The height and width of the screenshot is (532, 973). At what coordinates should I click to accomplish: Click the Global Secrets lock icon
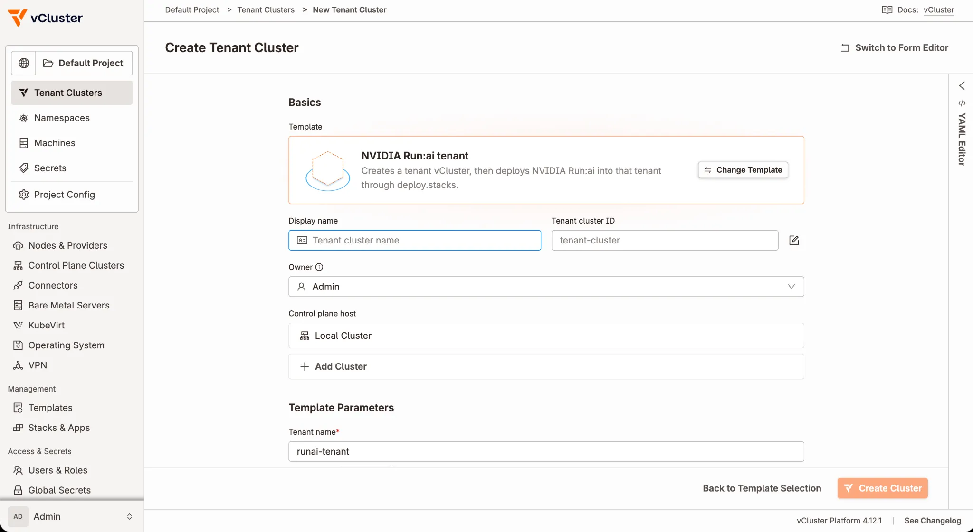pos(18,490)
